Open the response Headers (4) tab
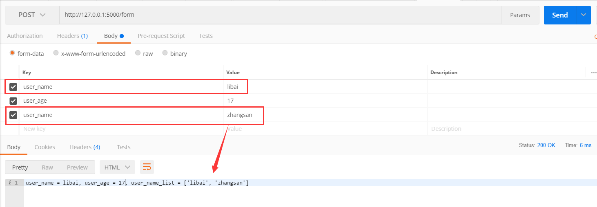The image size is (597, 207). (x=85, y=147)
